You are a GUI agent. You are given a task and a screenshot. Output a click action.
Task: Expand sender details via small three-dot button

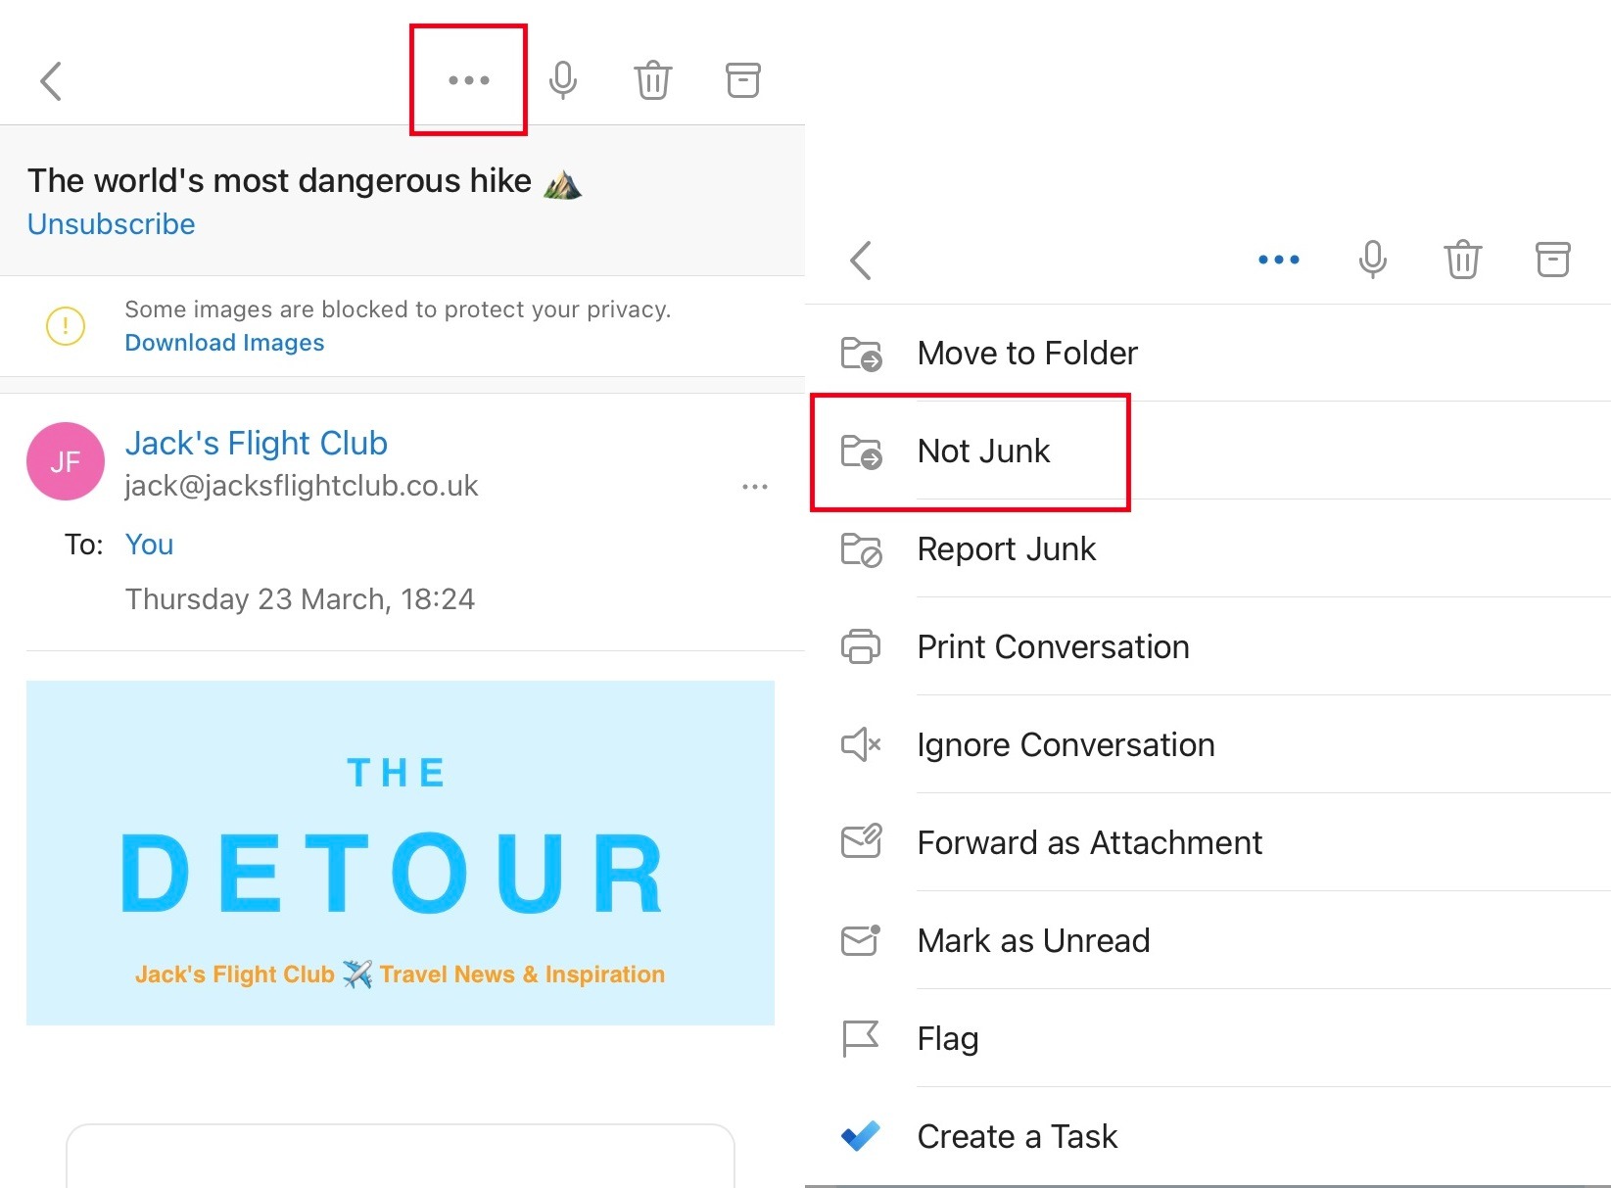754,487
